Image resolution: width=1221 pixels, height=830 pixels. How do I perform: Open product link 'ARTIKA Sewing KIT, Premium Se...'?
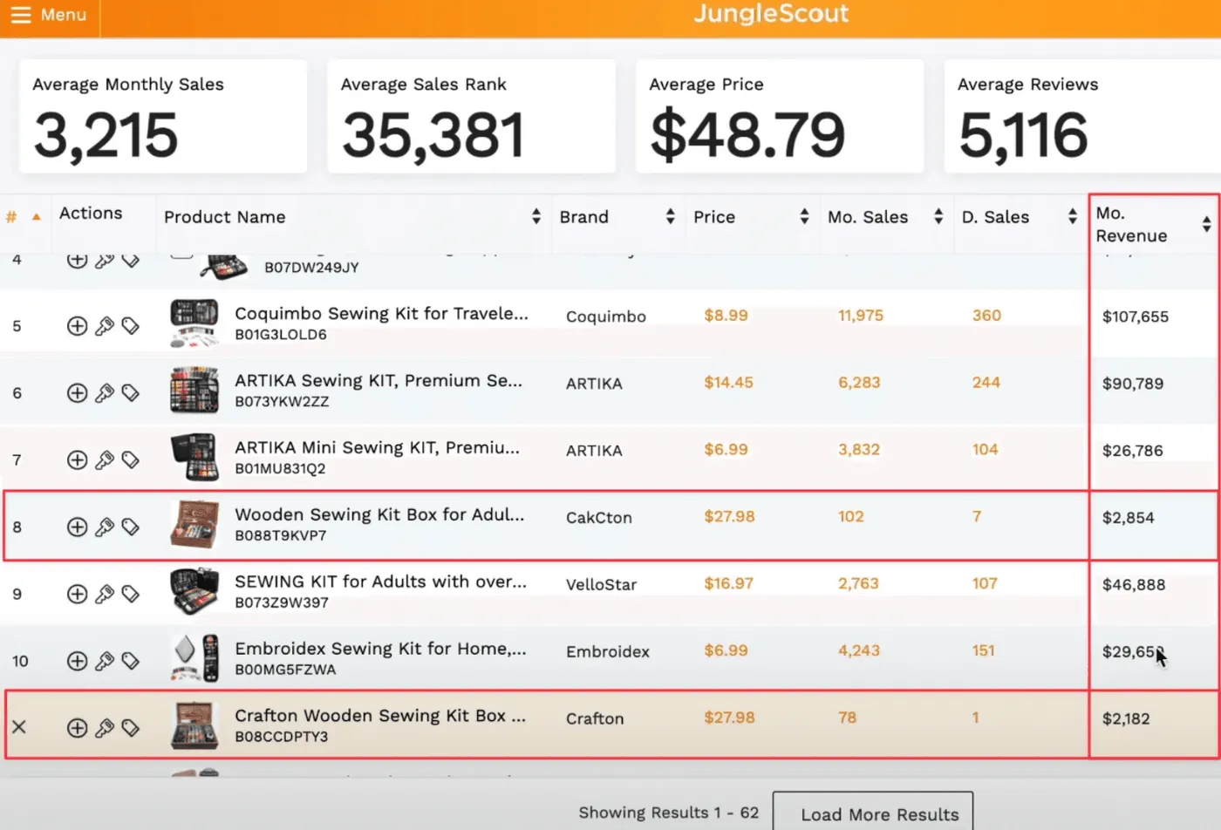[379, 381]
